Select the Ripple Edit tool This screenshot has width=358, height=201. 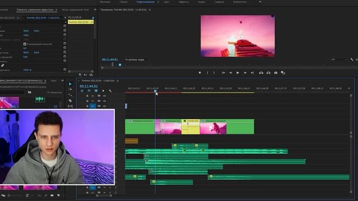click(70, 95)
